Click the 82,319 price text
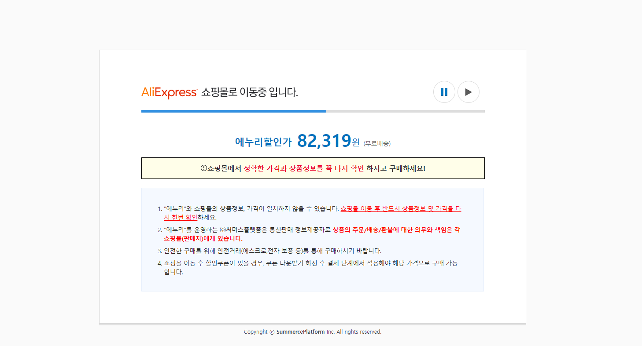642x346 pixels. coord(324,141)
